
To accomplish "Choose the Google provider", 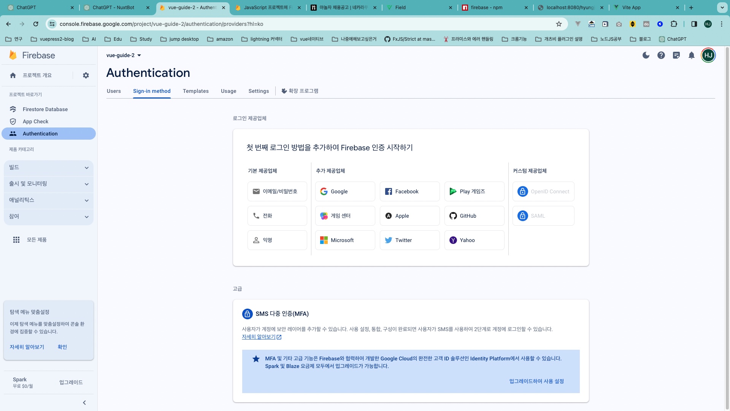I will pos(345,191).
